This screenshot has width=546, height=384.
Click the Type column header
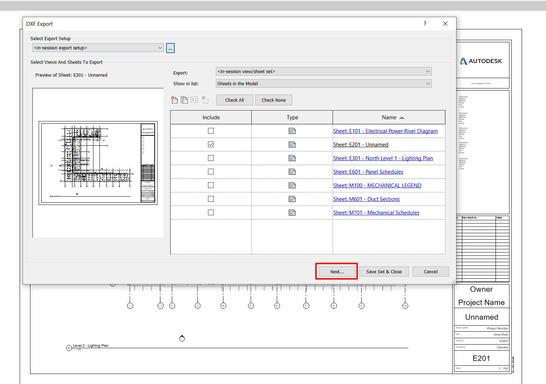pos(292,117)
